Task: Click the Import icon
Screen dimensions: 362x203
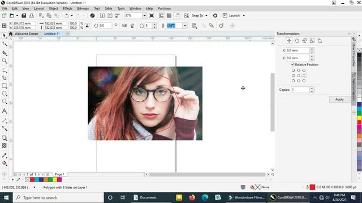Action: coord(102,16)
